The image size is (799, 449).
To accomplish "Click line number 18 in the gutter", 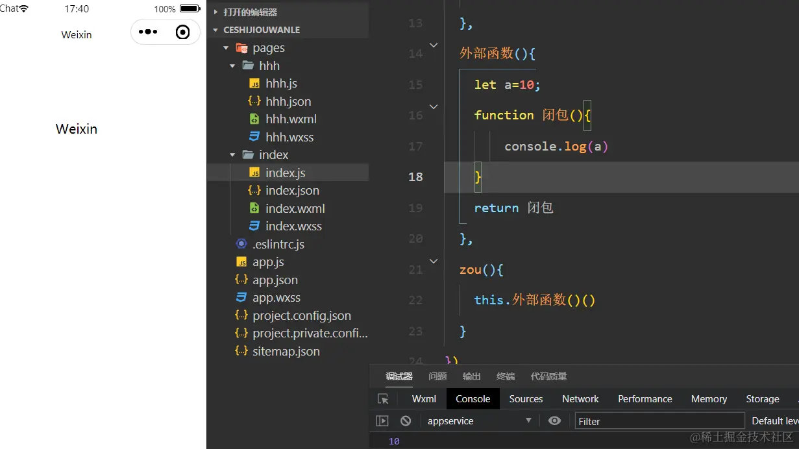I will pyautogui.click(x=415, y=176).
